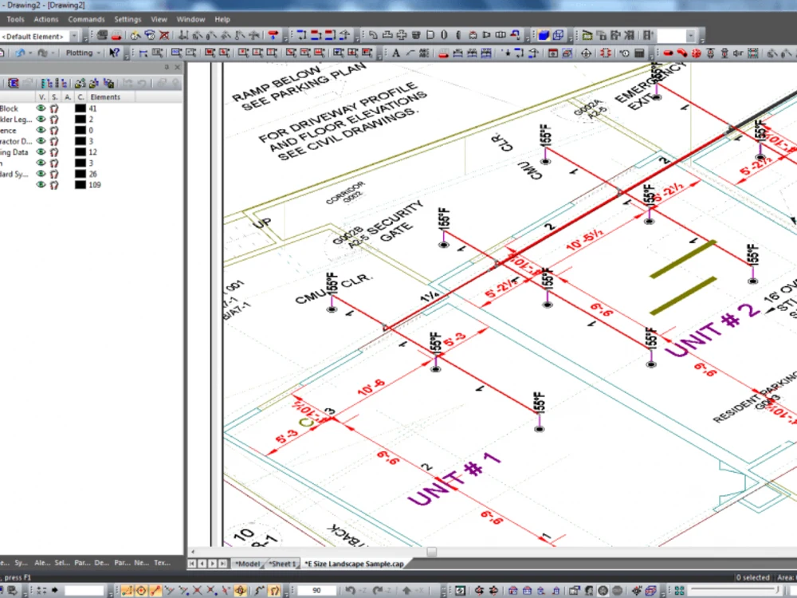
Task: Click the red X delete-element icon
Action: 164,35
